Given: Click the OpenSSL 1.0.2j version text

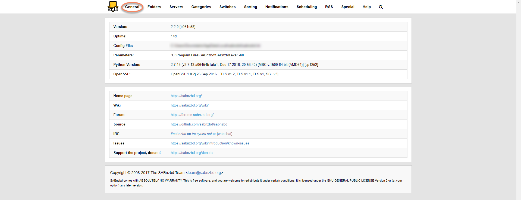Looking at the screenshot, I should pos(194,74).
